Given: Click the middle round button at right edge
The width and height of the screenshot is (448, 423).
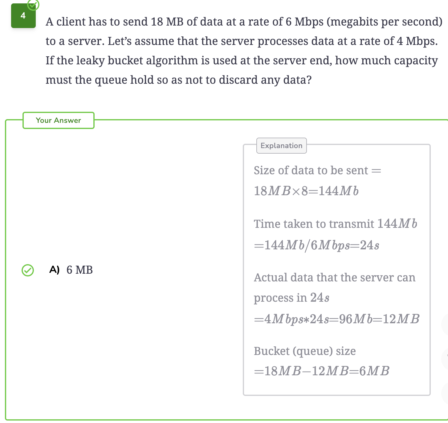Looking at the screenshot, I should (x=445, y=359).
